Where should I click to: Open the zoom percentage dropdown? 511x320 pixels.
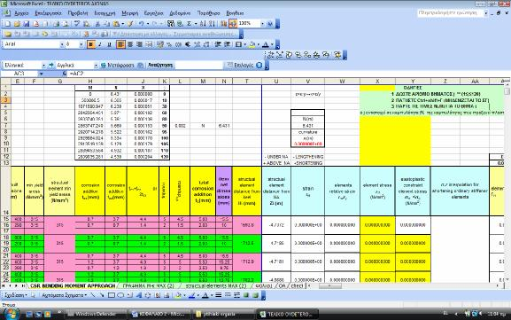(262, 23)
